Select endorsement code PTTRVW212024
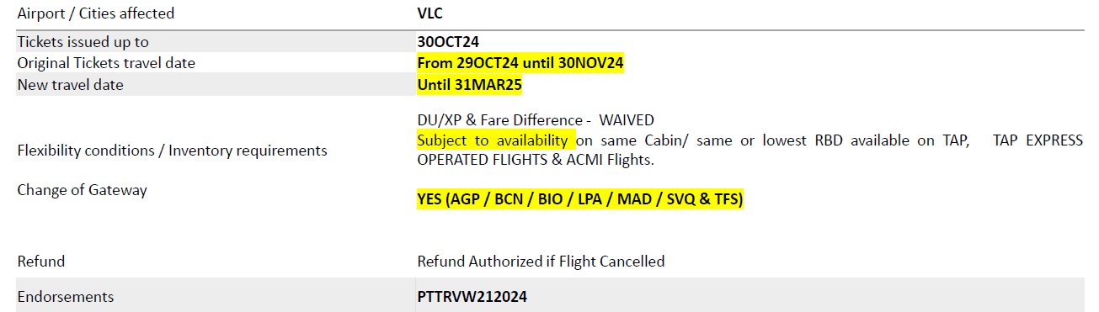The height and width of the screenshot is (312, 1099). (x=472, y=297)
